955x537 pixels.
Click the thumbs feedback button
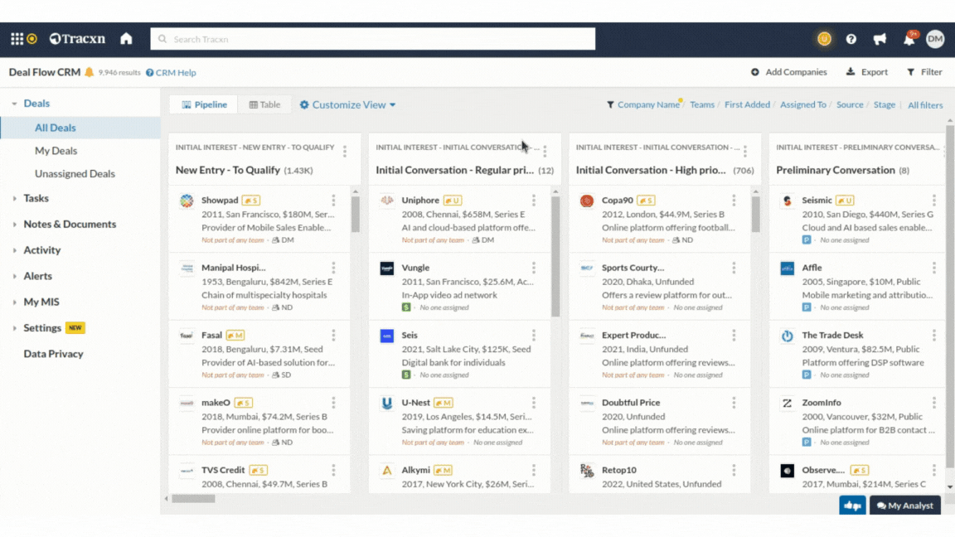tap(852, 506)
